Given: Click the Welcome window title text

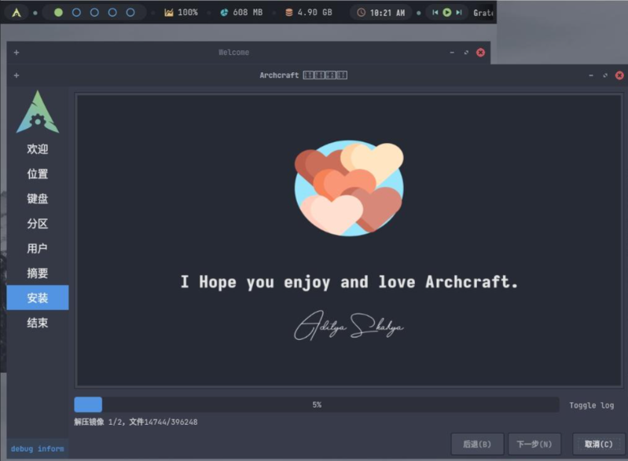Looking at the screenshot, I should click(234, 53).
